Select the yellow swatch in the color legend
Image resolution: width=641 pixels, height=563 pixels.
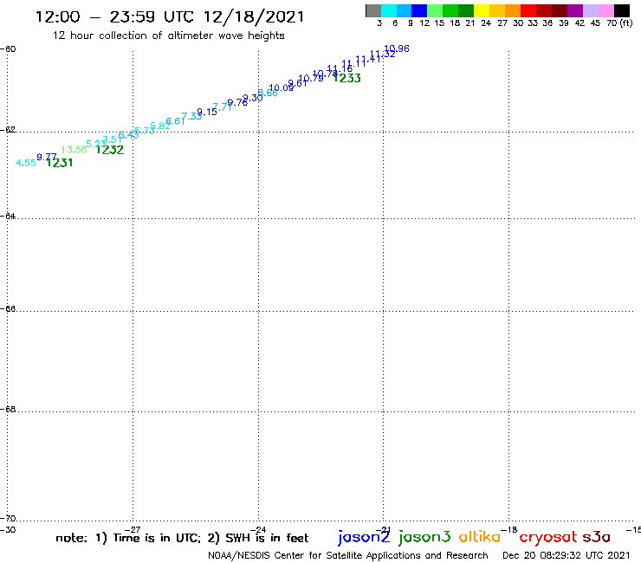(x=482, y=10)
